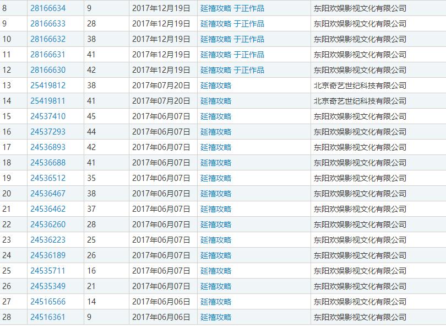
Task: Select applicant 北京奇艺世纪科技有限公司 in row 13
Action: coord(360,85)
